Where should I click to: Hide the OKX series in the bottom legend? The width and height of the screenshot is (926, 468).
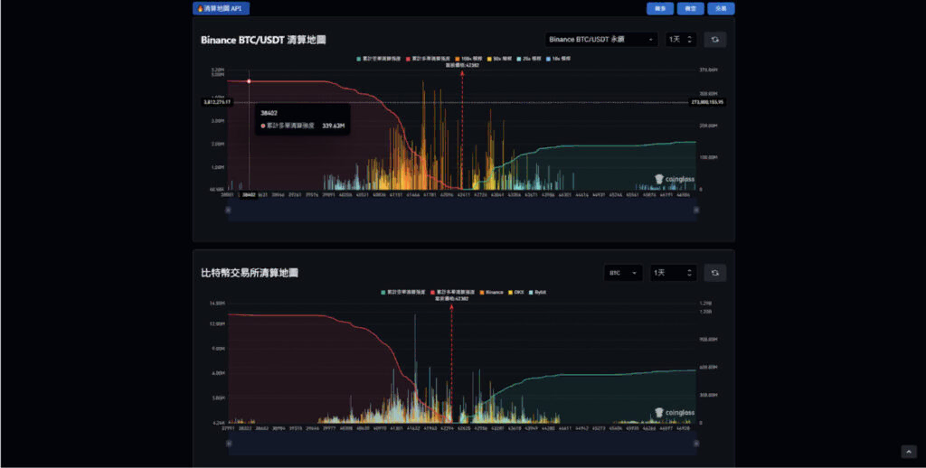[x=516, y=292]
